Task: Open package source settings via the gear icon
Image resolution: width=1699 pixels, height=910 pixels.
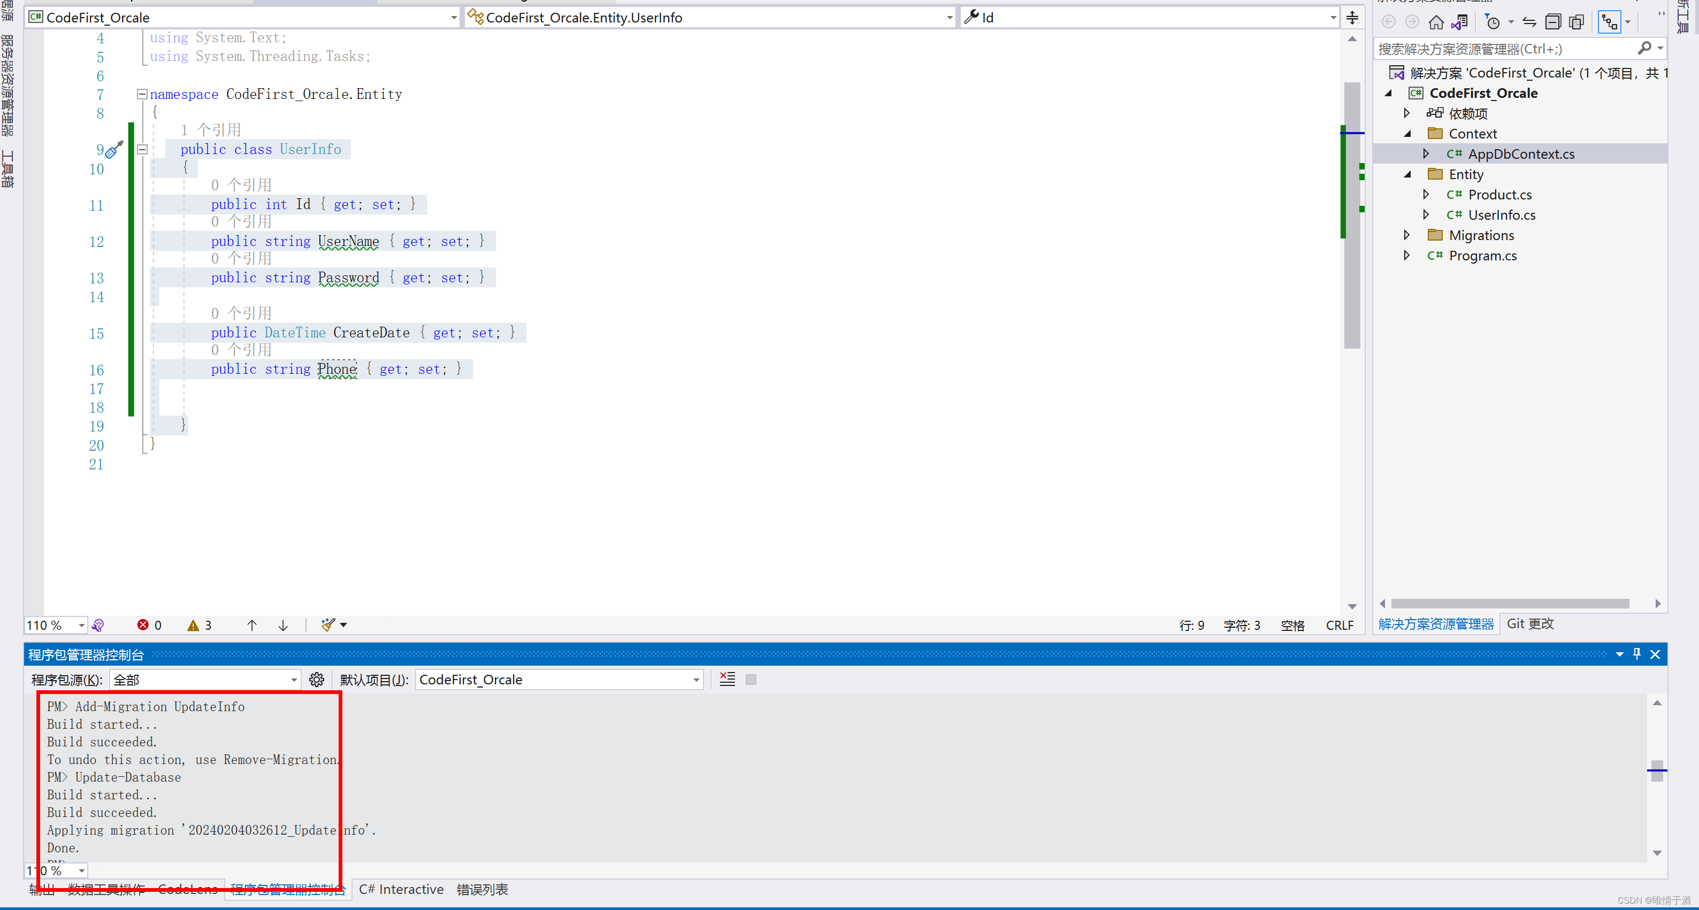Action: point(317,679)
